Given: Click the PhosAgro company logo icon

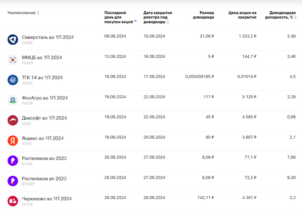Looking at the screenshot, I should (12, 100).
